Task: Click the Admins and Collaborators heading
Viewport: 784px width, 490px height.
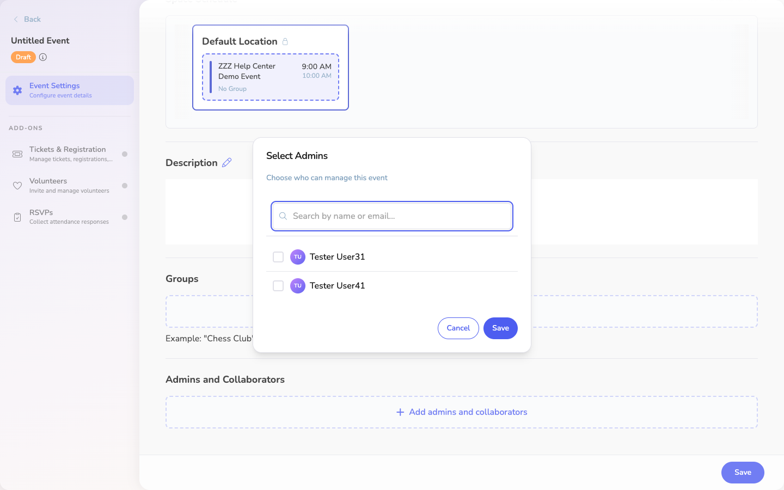Action: (x=225, y=379)
